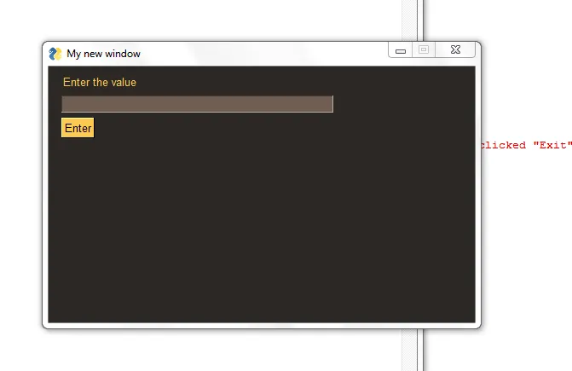Click the disabled maximize button
This screenshot has width=572, height=371.
(x=424, y=50)
